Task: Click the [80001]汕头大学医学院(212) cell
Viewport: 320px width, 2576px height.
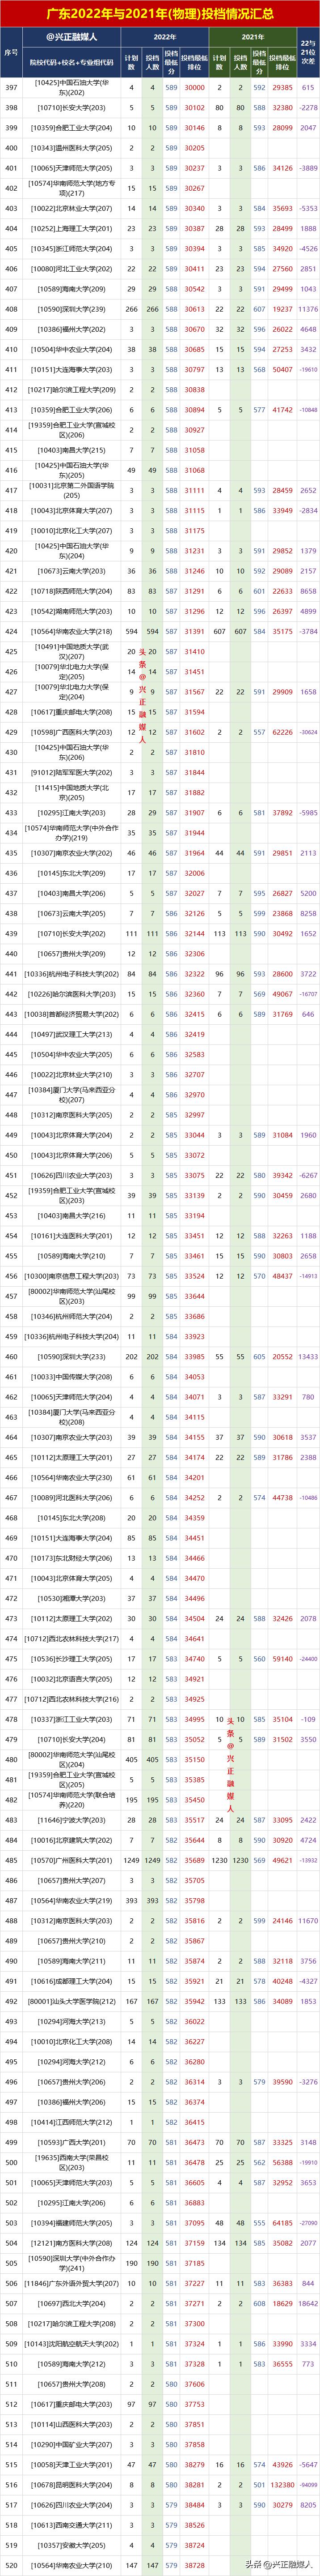Action: coord(72,2002)
